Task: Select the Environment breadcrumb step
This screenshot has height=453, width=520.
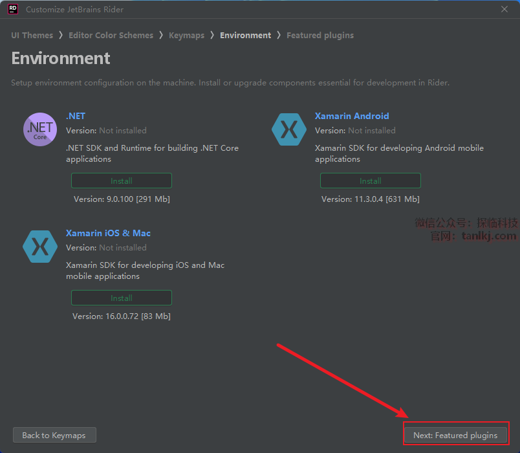Action: 245,35
